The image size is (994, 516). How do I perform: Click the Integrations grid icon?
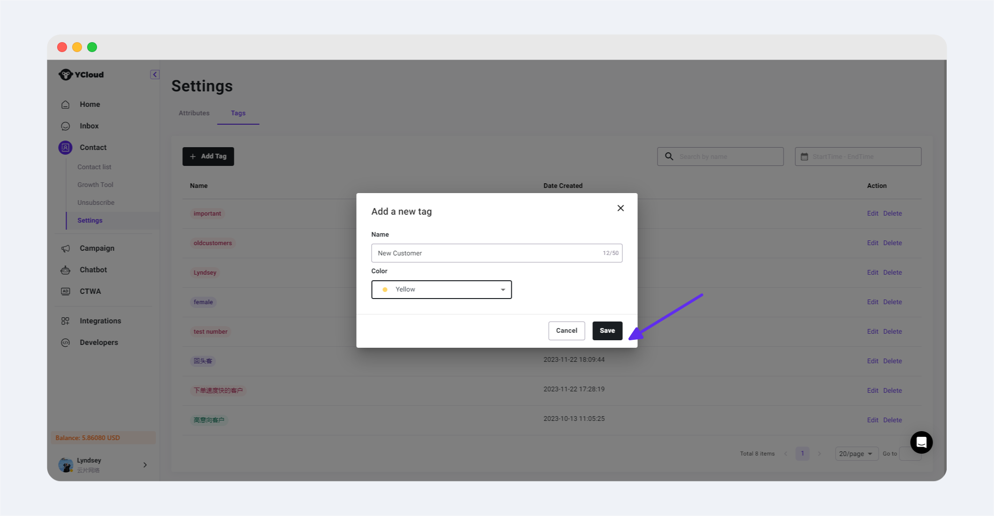pyautogui.click(x=66, y=321)
